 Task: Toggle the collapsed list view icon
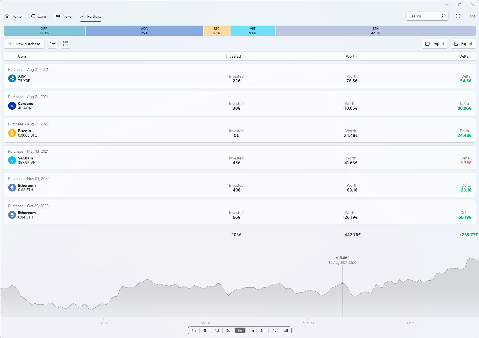pos(53,44)
